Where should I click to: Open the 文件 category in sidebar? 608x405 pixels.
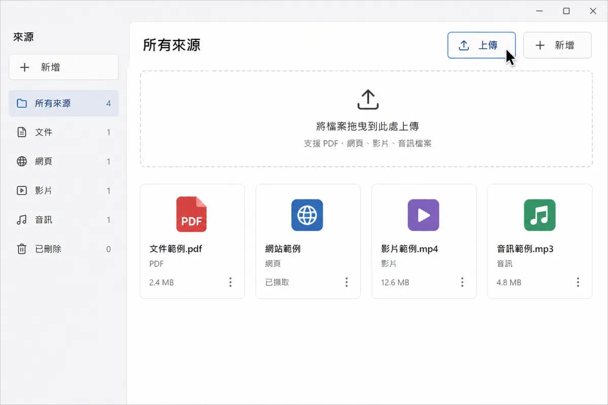tap(63, 133)
